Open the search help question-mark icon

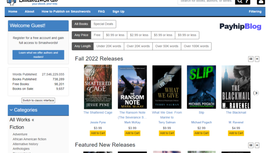pyautogui.click(x=247, y=1)
